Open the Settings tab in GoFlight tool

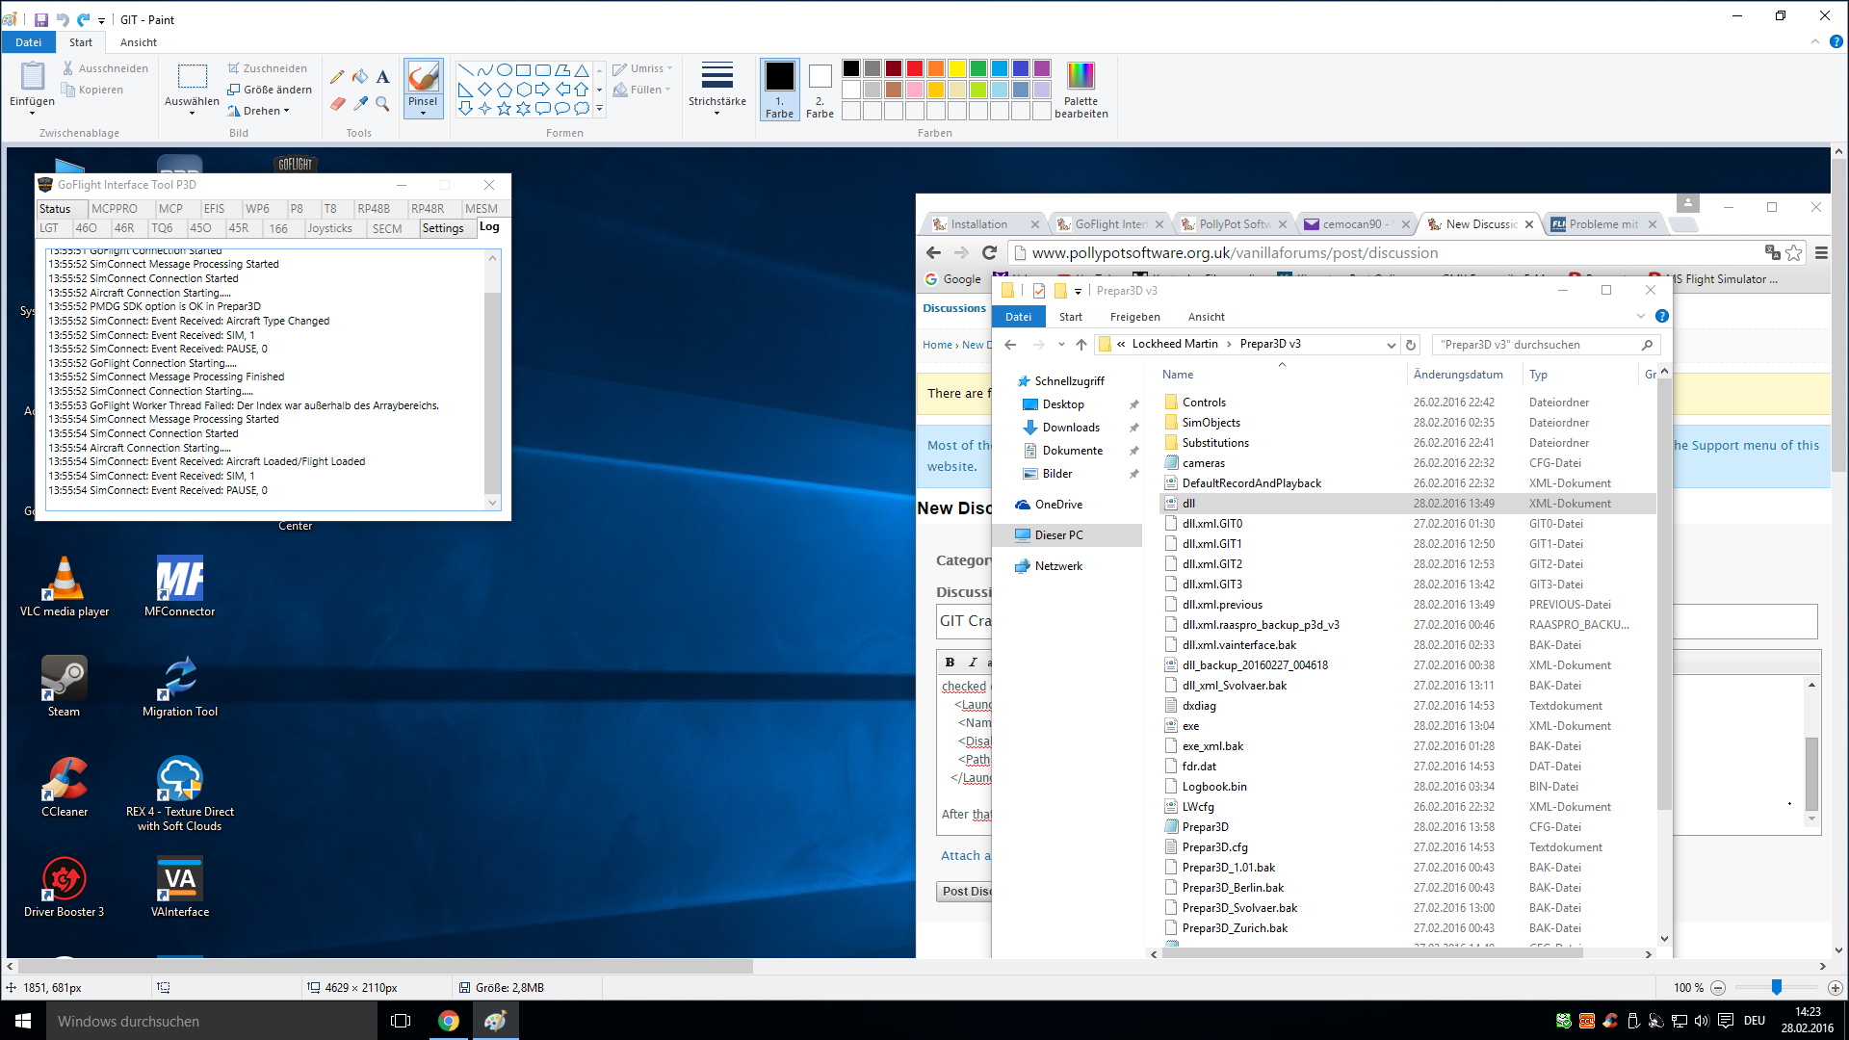coord(443,228)
